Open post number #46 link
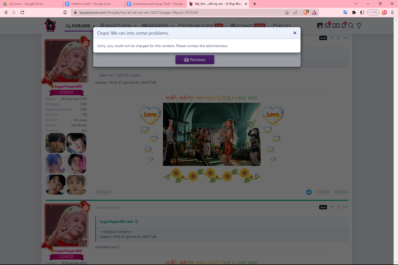 point(345,38)
